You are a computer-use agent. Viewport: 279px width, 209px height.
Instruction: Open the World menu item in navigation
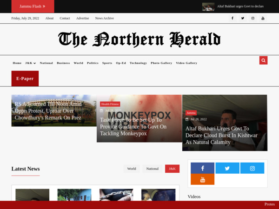(79, 63)
